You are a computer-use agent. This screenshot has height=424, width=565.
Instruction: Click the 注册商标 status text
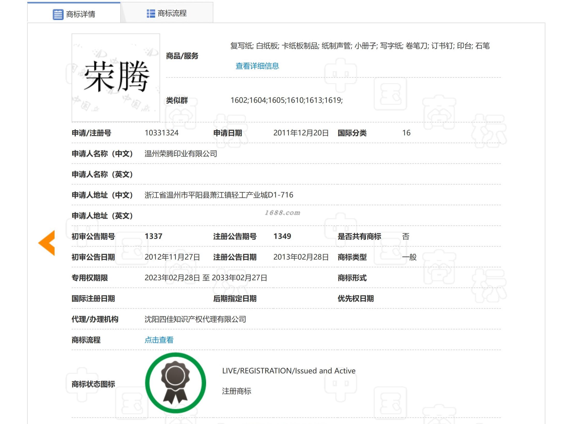coord(237,391)
